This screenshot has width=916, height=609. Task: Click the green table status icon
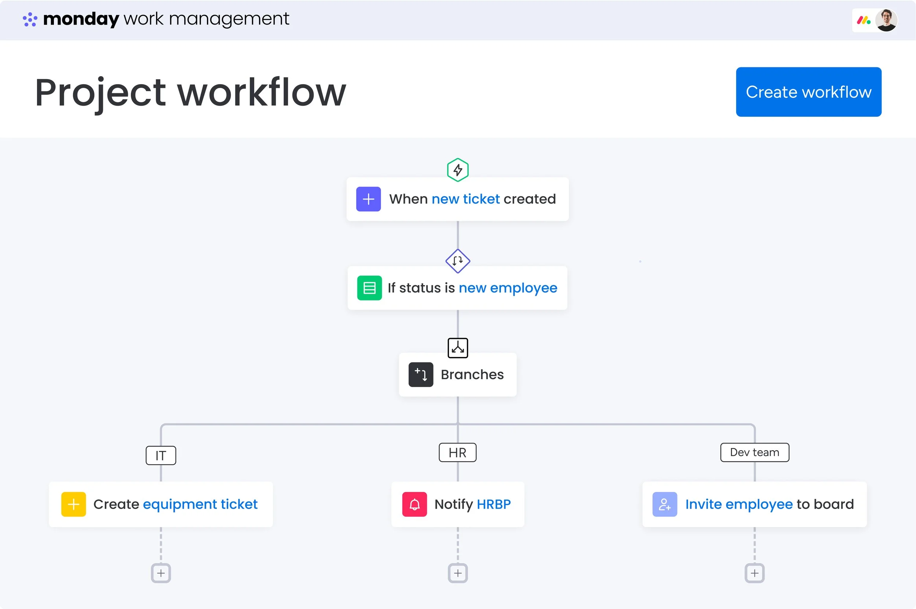(369, 288)
